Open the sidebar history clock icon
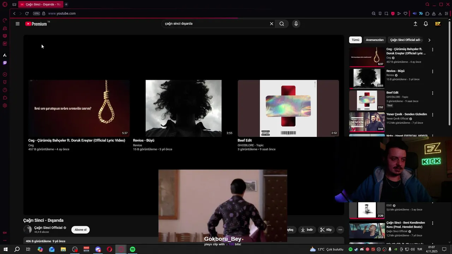452x254 pixels. [5, 90]
